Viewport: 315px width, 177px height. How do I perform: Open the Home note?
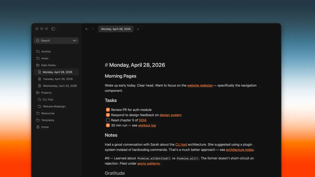coord(56,127)
